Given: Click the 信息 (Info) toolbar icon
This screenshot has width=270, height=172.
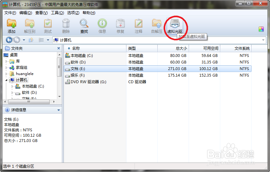Looking at the screenshot, I should [x=102, y=26].
